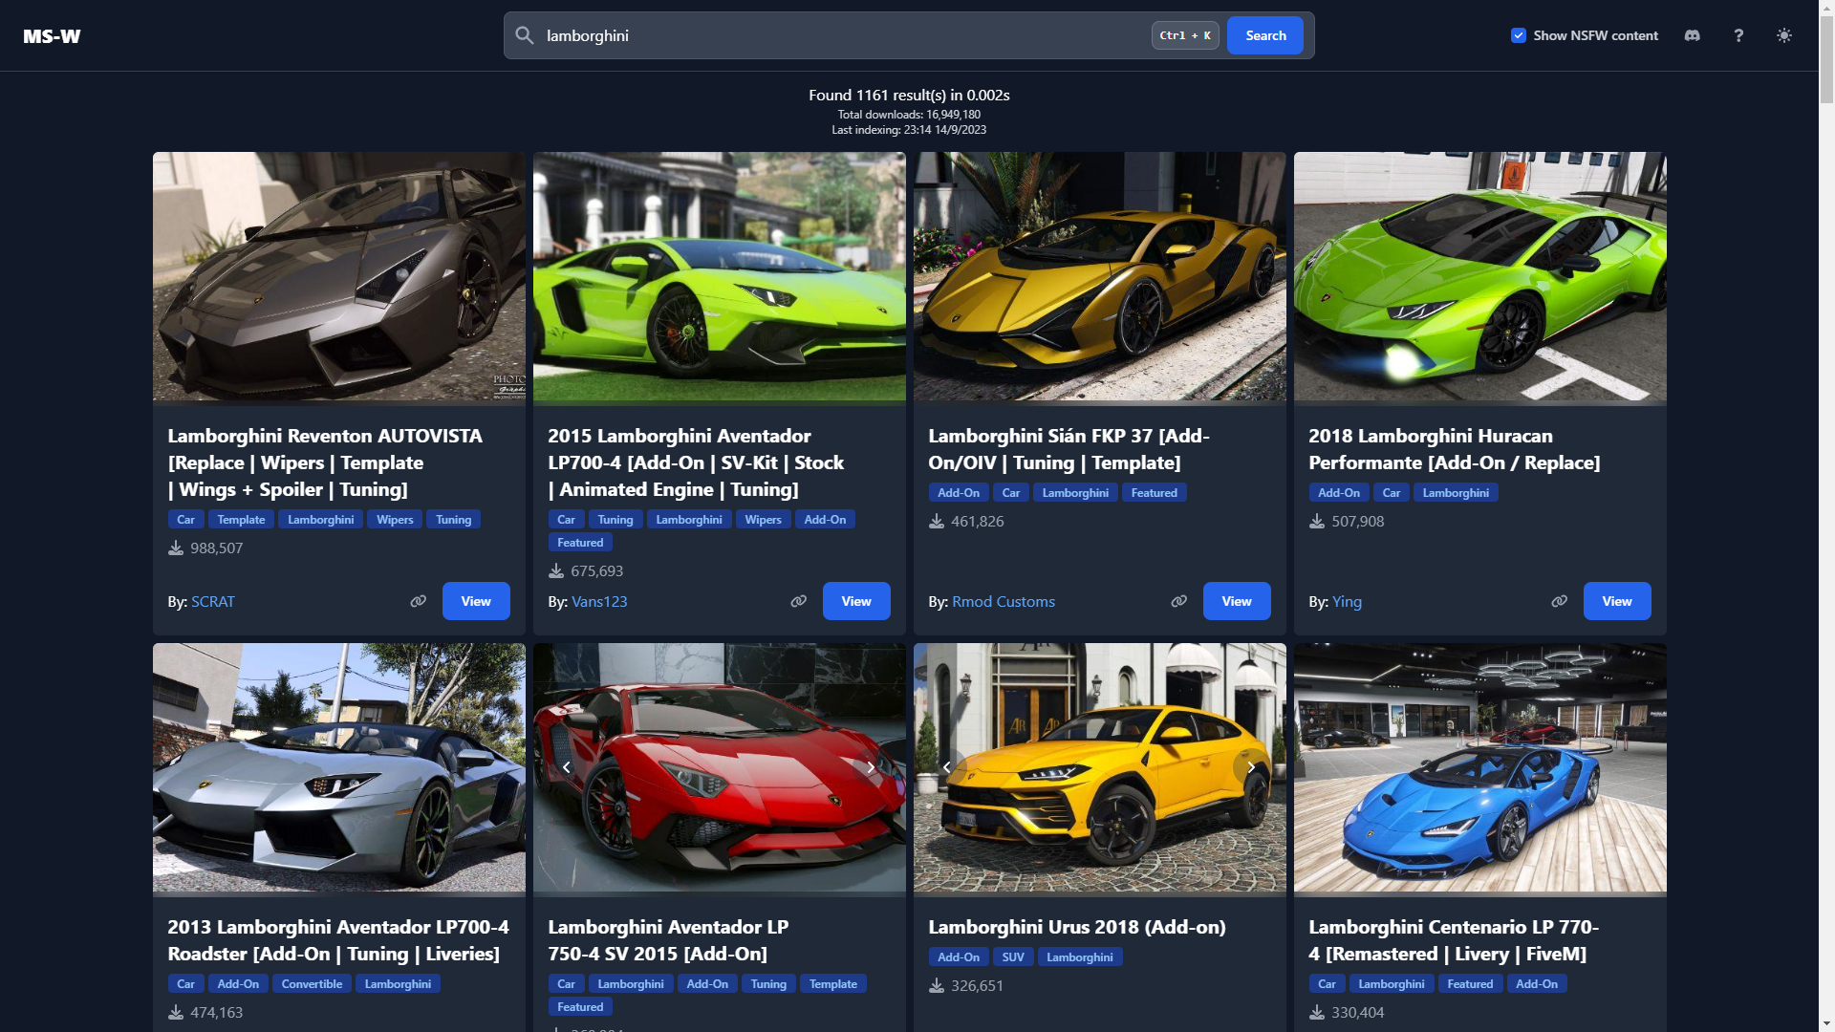Select Add-On tag on Centenario card
The height and width of the screenshot is (1032, 1835).
(1537, 984)
